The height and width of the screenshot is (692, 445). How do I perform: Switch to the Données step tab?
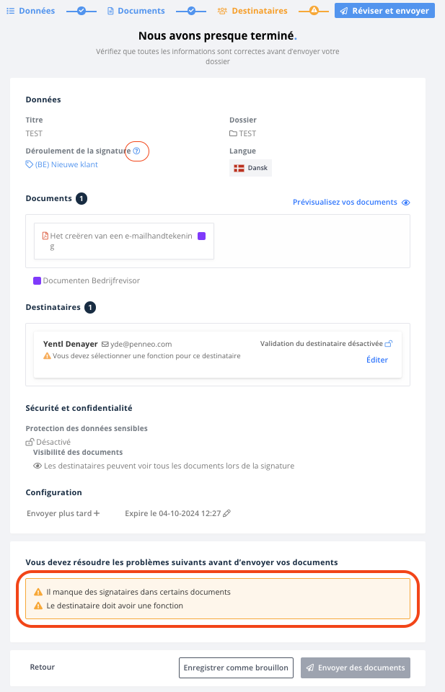tap(31, 11)
